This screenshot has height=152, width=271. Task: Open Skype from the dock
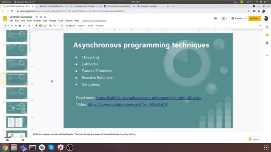click(x=51, y=147)
